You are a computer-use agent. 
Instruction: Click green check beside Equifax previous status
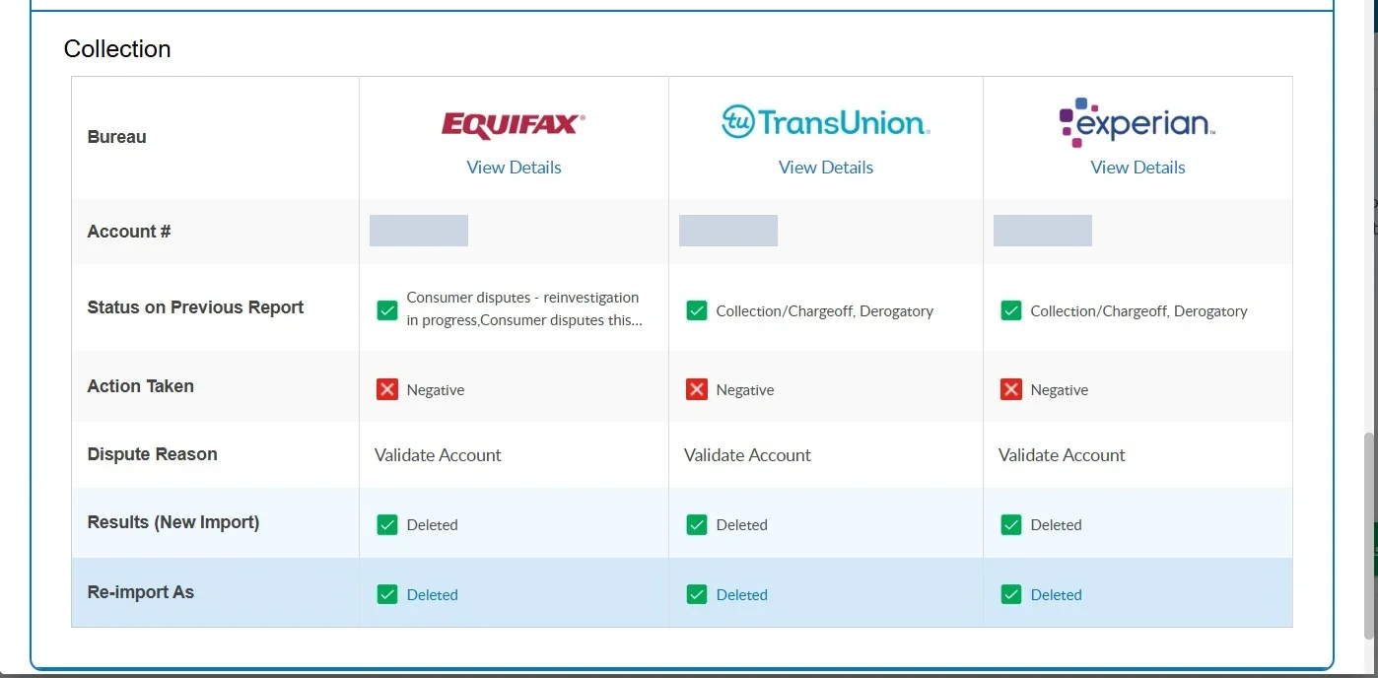tap(387, 310)
